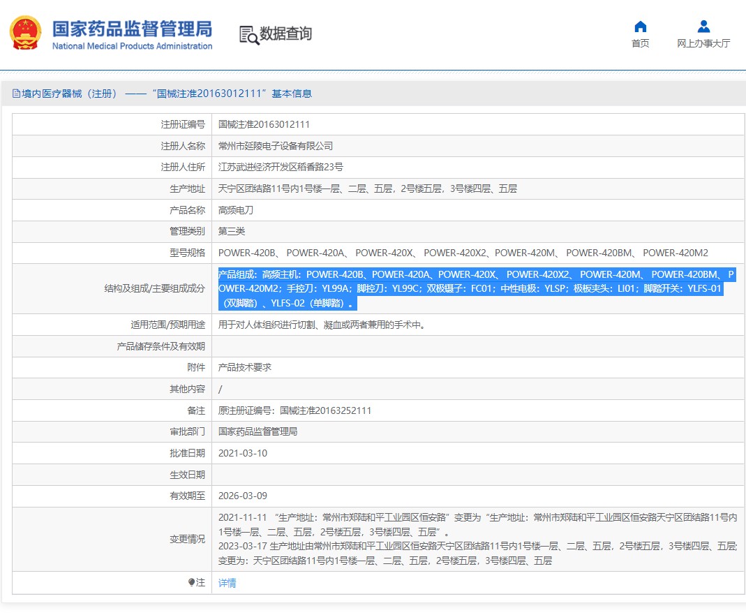This screenshot has height=615, width=746.
Task: Click the 型号规格 POWER-420B model list
Action: 463,253
